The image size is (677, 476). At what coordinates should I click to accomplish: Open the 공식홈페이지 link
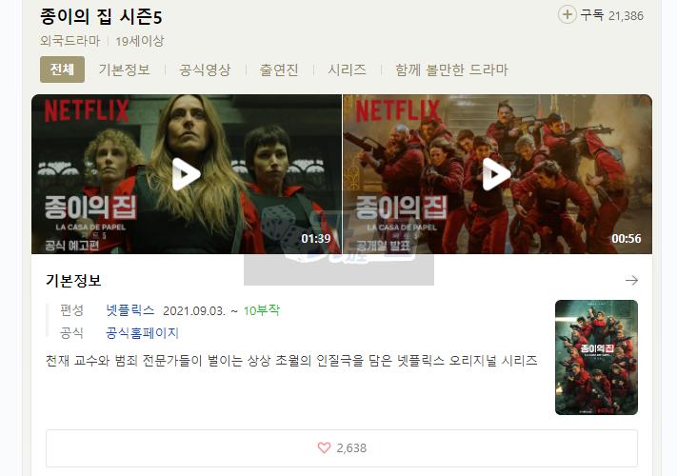point(142,333)
